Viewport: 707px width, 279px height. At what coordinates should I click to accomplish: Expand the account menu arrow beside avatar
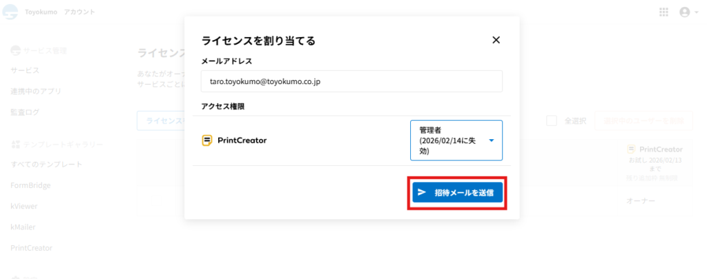697,12
